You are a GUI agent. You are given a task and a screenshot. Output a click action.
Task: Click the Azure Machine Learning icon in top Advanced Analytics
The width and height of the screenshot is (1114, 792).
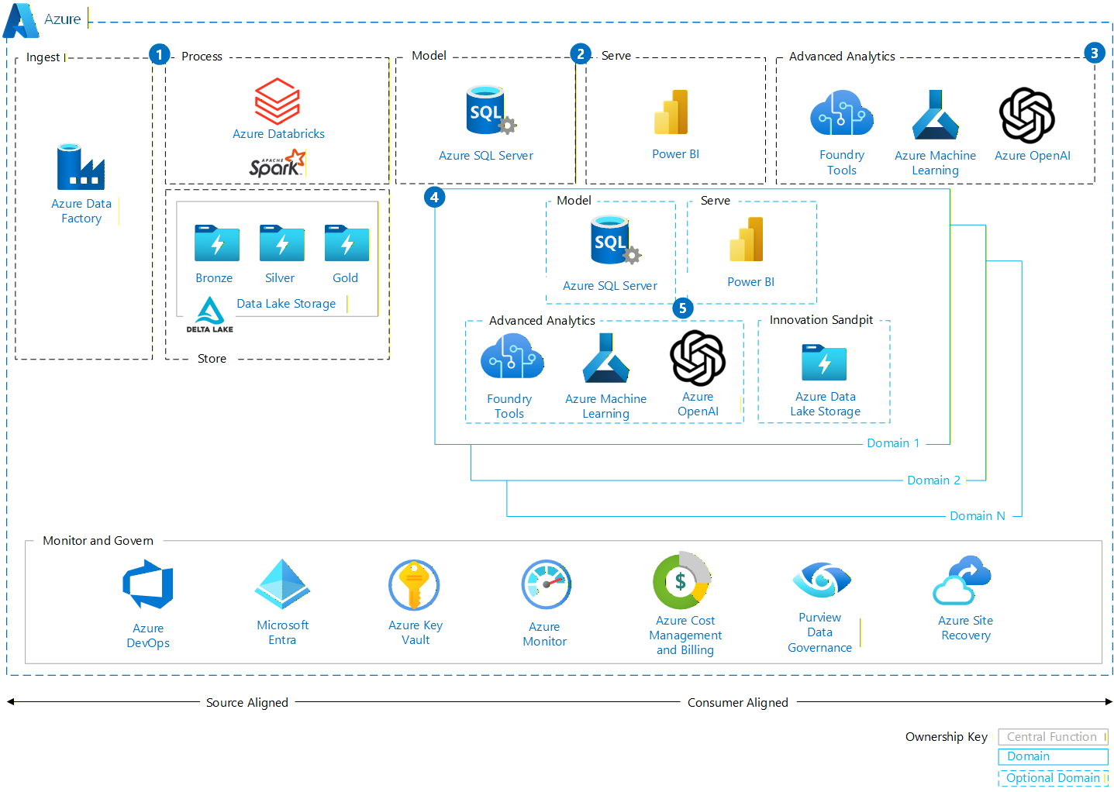tap(935, 114)
